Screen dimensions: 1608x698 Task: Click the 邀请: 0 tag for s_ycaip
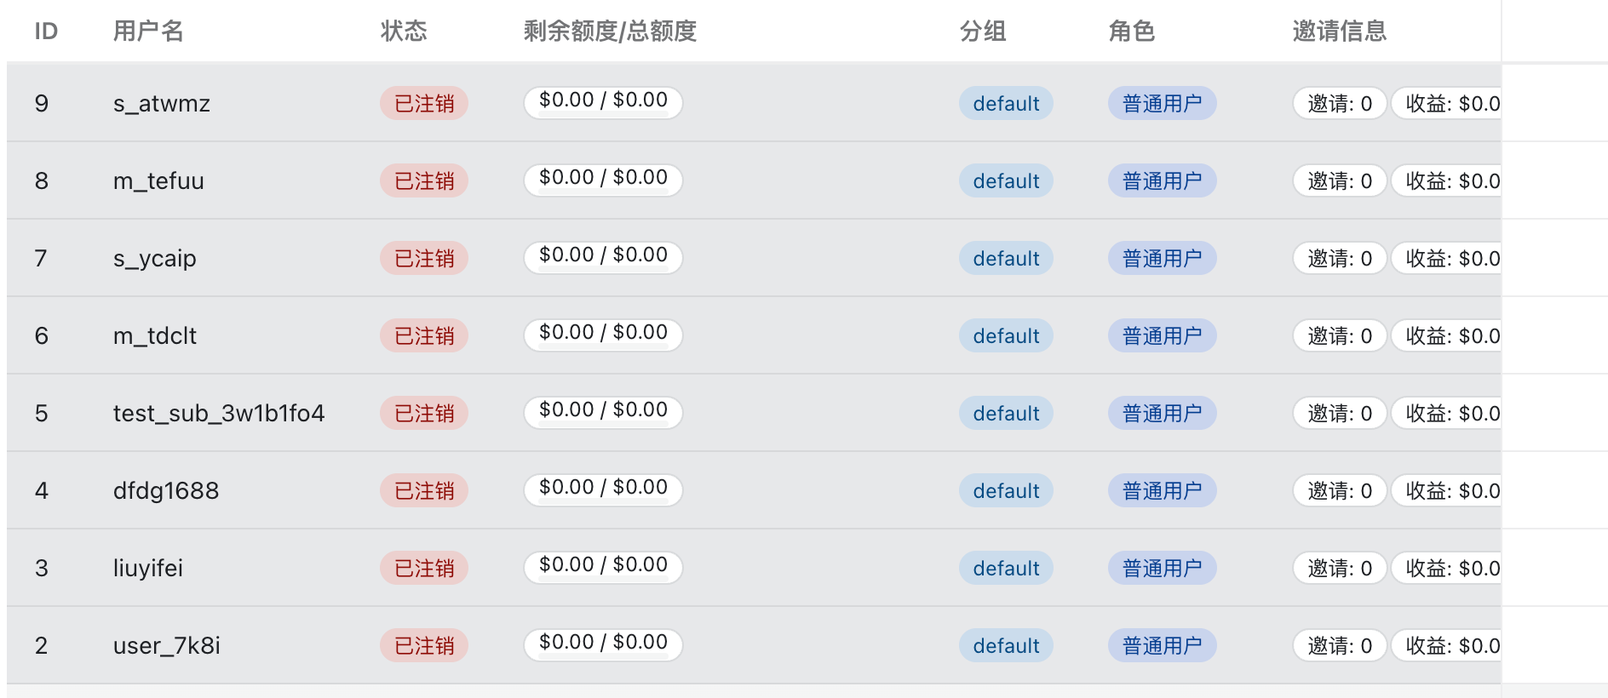(1340, 259)
